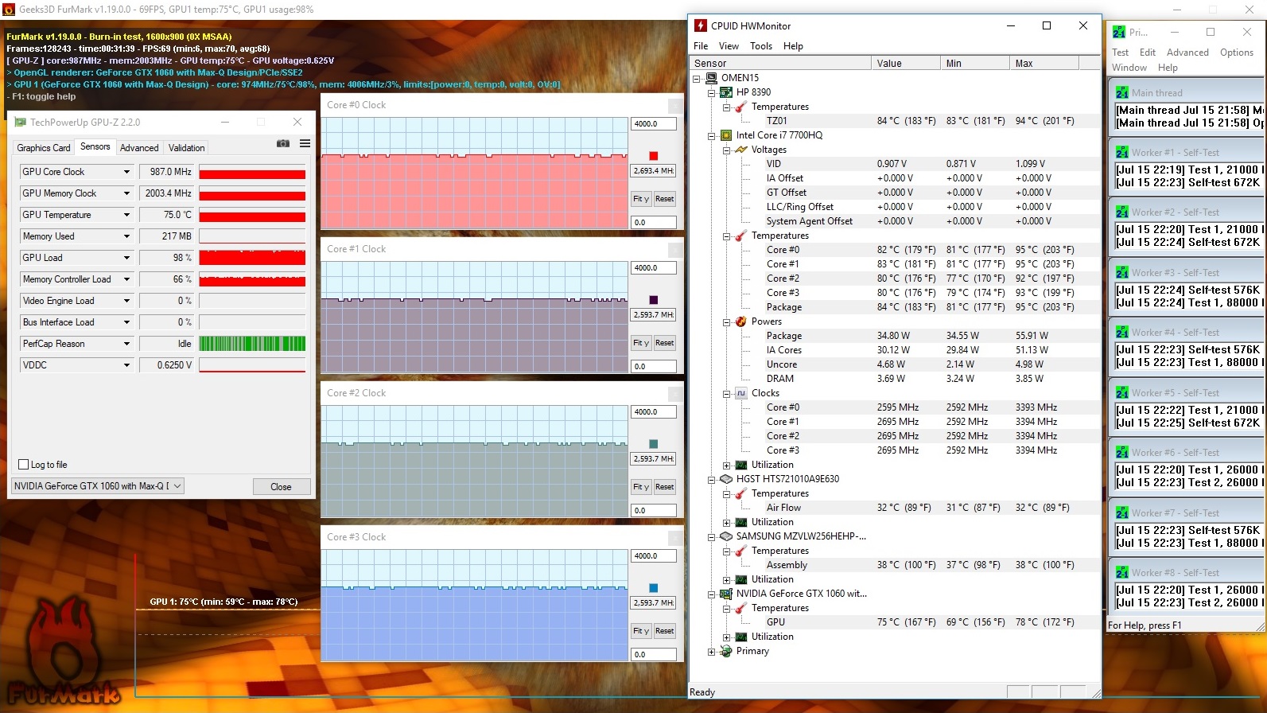Open the NVIDIA GeForce GTX 1060 device selector
This screenshot has height=713, width=1267.
point(98,486)
